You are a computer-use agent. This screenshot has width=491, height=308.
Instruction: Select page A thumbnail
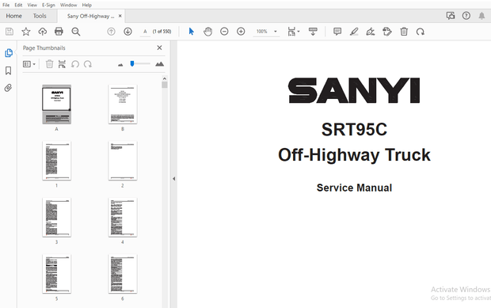click(x=57, y=105)
